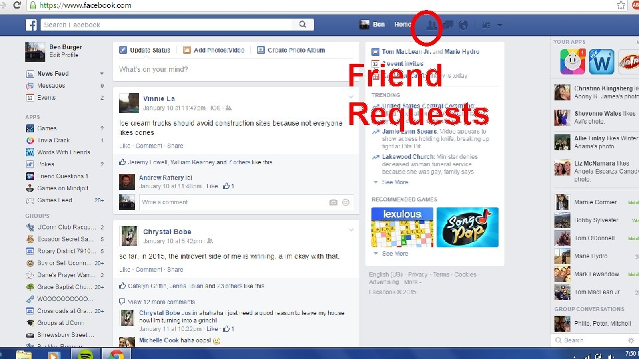639x359 pixels.
Task: Open the Trivia Crack icon in Your Apps
Action: point(572,61)
